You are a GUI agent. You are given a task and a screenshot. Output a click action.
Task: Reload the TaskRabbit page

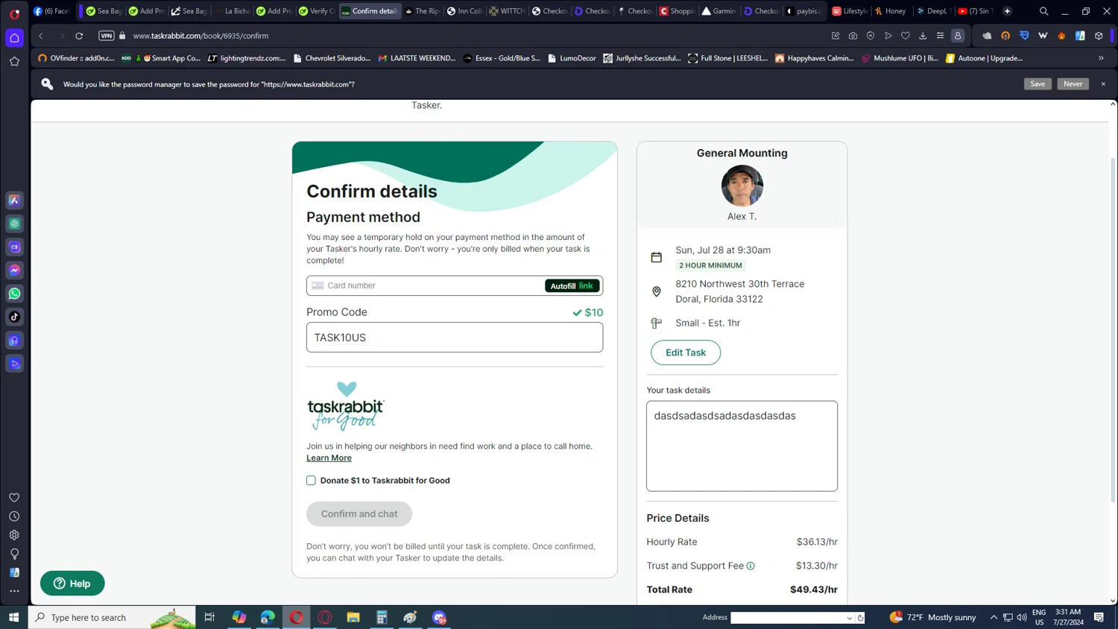pyautogui.click(x=79, y=36)
